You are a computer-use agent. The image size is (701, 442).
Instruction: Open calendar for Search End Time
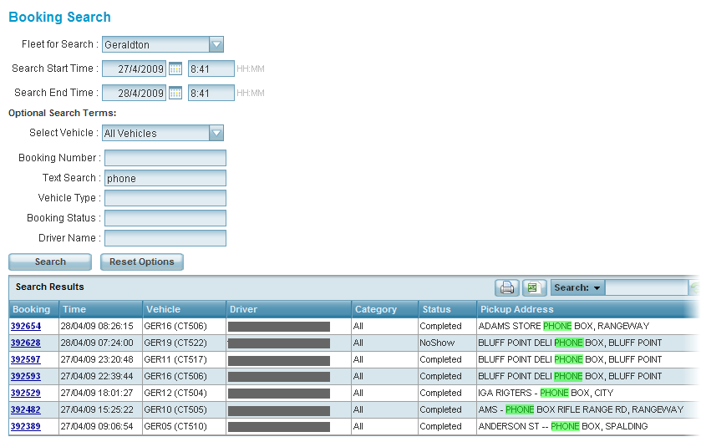[x=175, y=94]
